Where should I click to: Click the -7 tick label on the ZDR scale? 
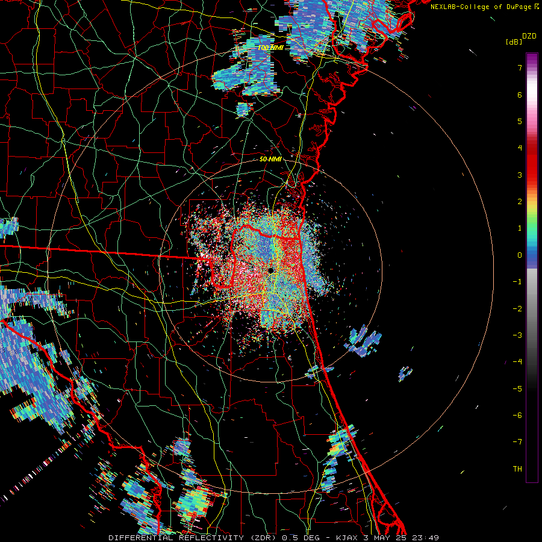click(x=517, y=442)
